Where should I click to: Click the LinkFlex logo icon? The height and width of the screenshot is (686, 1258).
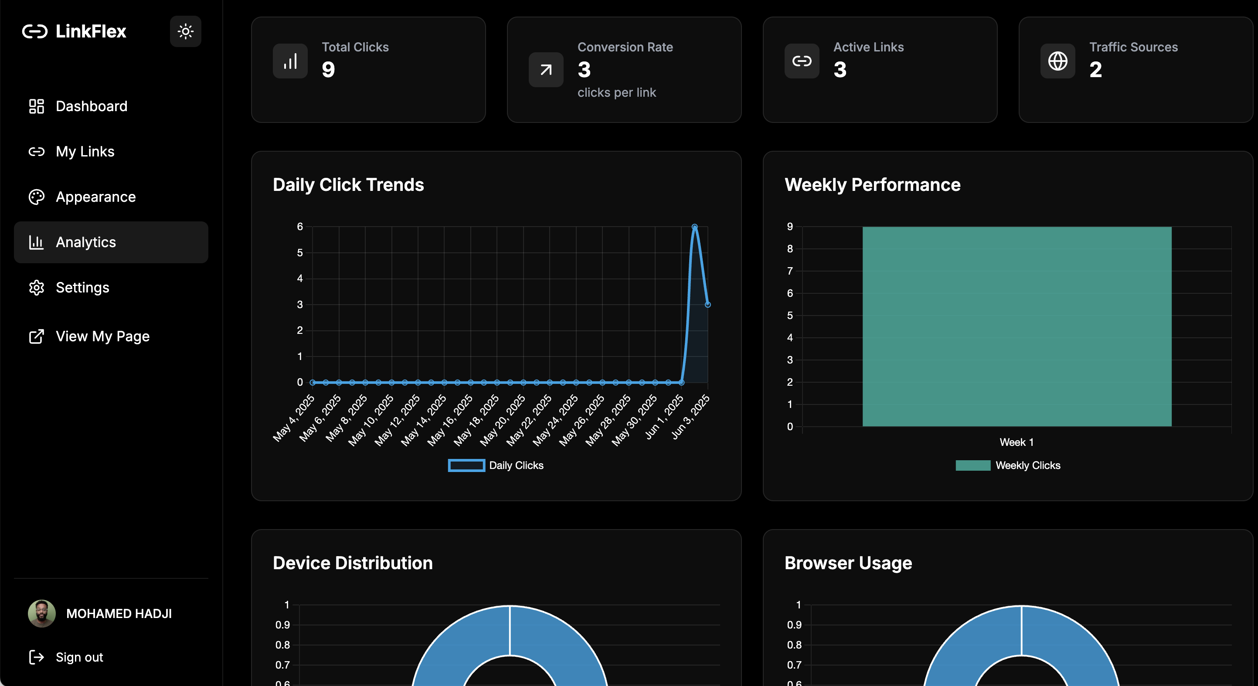35,32
